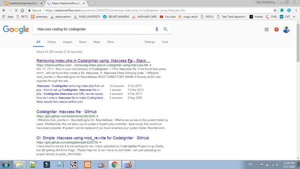Image resolution: width=300 pixels, height=169 pixels.
Task: Open the CHSL bookmark
Action: tap(271, 17)
